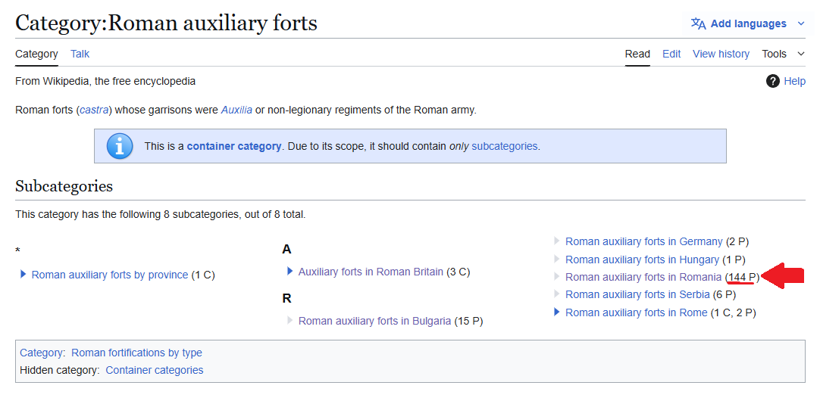Click arrow beside Roman auxiliary forts in Serbia
This screenshot has height=401, width=820.
coord(556,294)
